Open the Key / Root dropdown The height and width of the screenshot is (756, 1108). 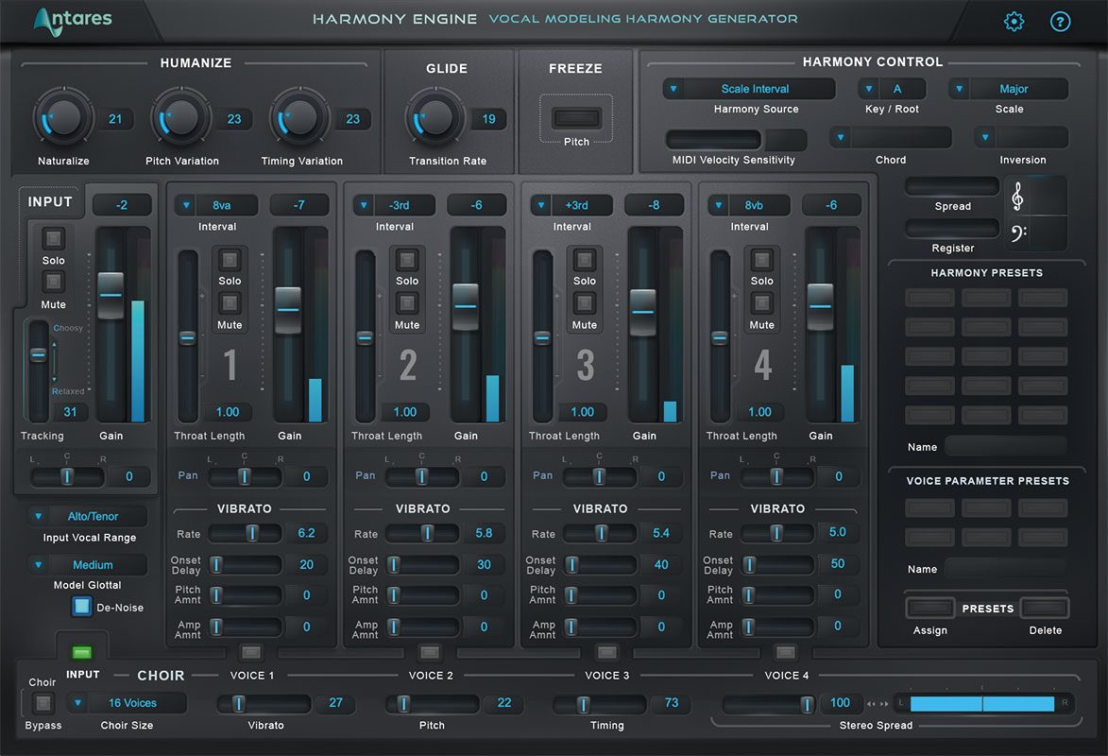pos(892,89)
